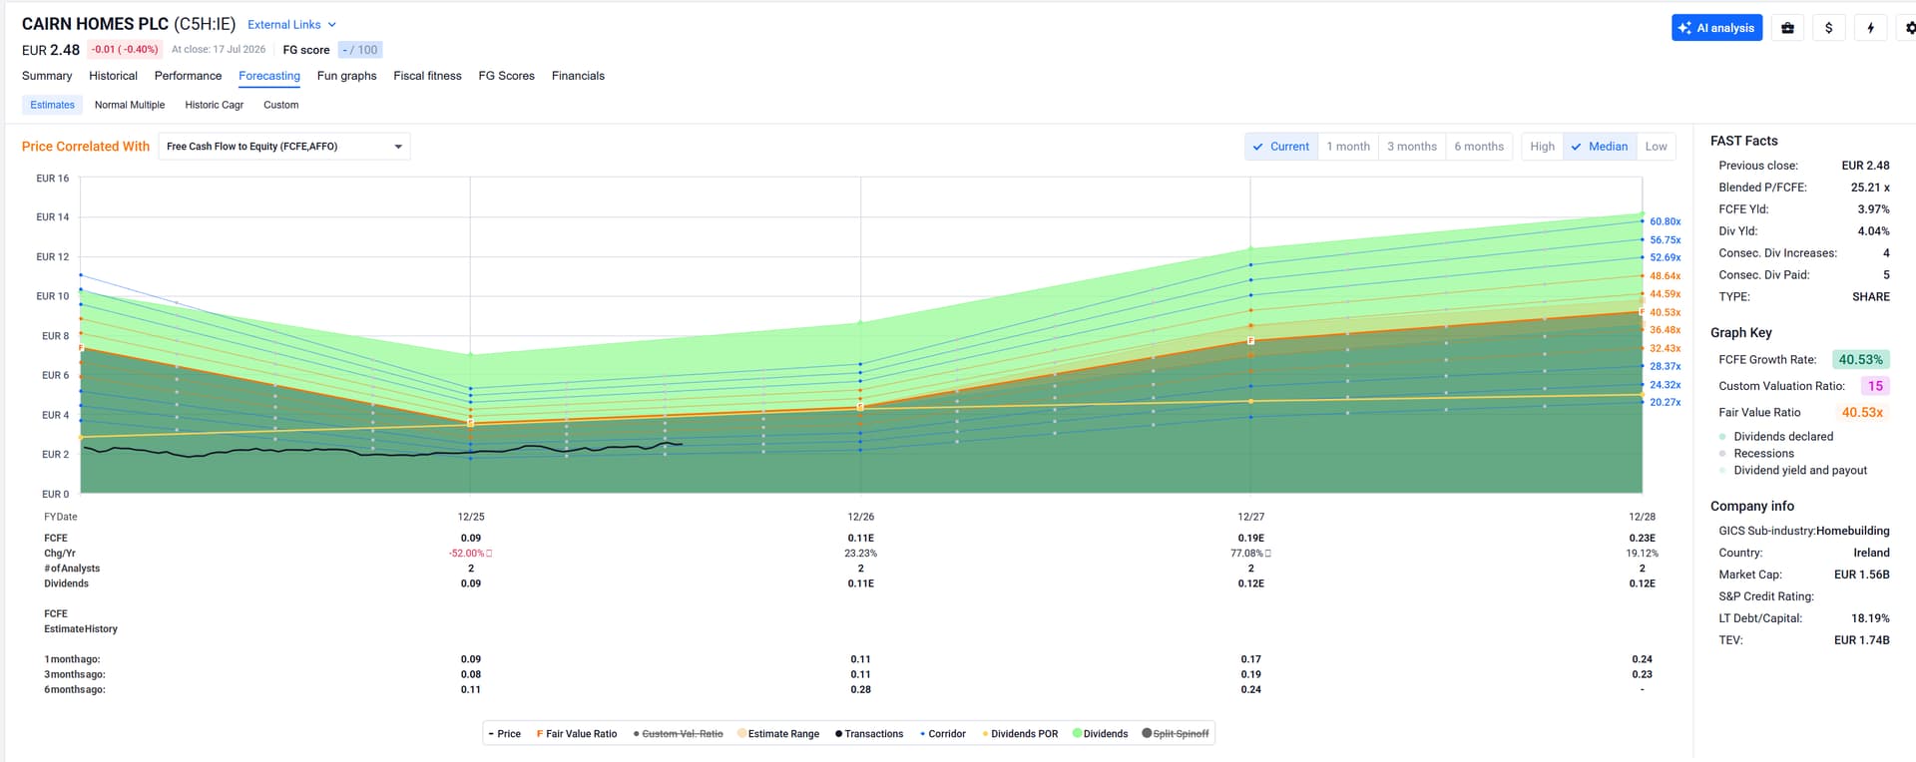This screenshot has height=762, width=1916.
Task: Switch to the Fun graphs tab
Action: [346, 76]
